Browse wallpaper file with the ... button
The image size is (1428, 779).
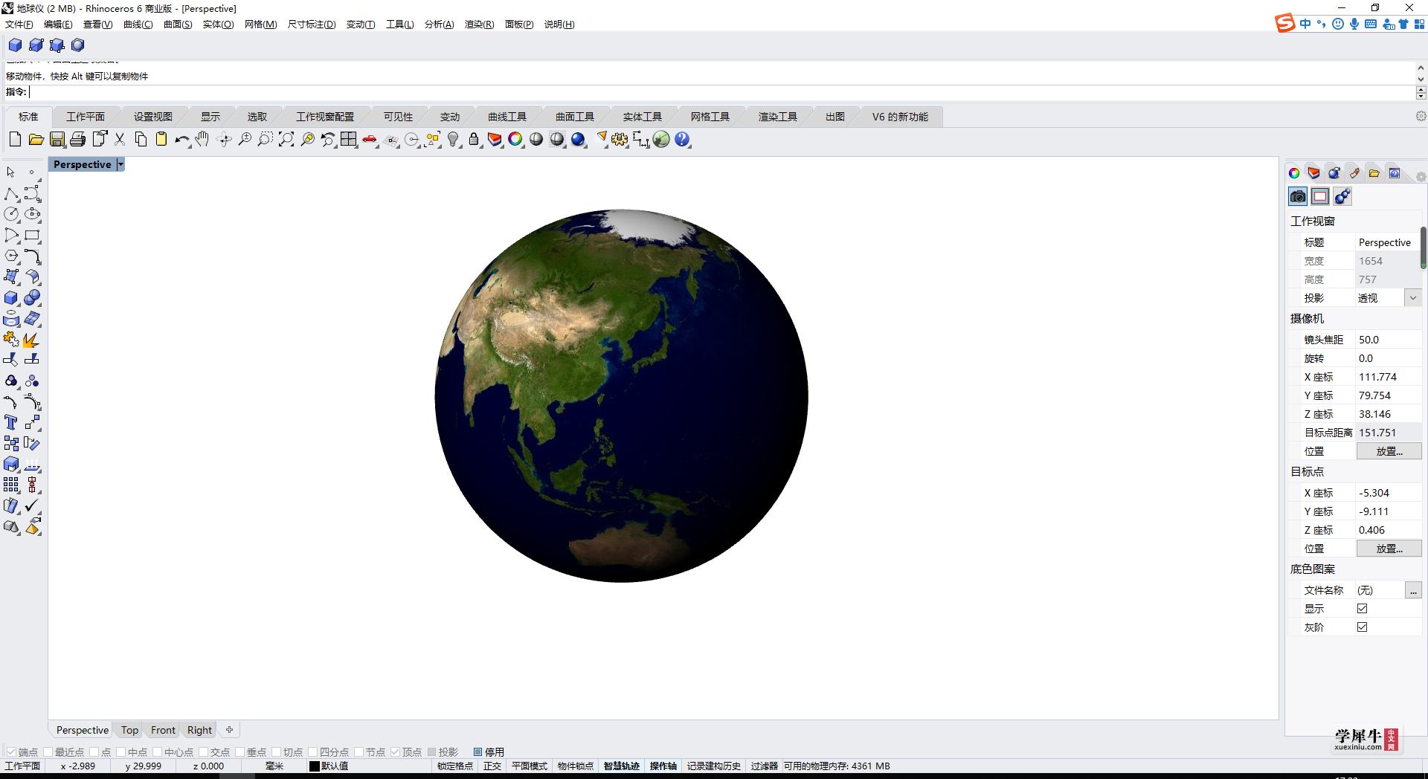click(x=1413, y=590)
